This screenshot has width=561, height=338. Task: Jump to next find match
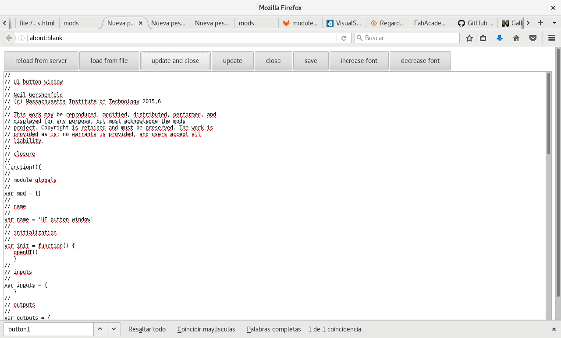(x=114, y=329)
